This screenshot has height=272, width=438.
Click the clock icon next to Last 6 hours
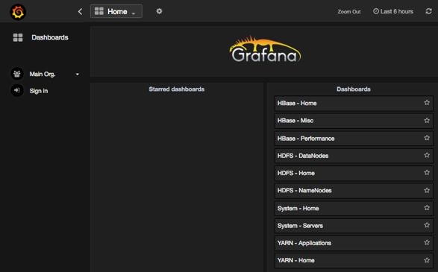click(376, 11)
